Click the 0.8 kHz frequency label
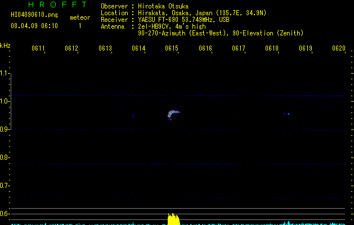Screen dimensions: 354x225 [5, 157]
